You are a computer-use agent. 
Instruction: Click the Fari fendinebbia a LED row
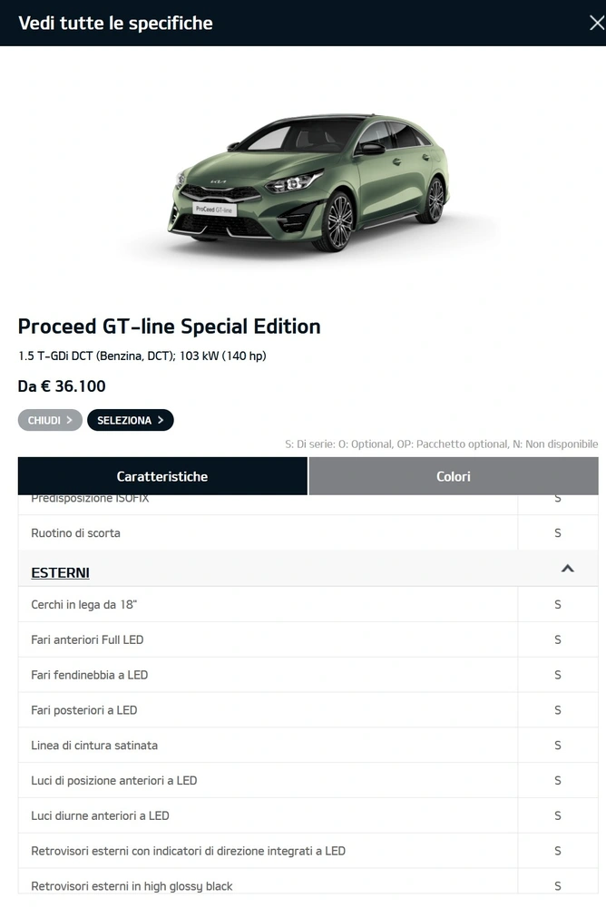pyautogui.click(x=308, y=675)
